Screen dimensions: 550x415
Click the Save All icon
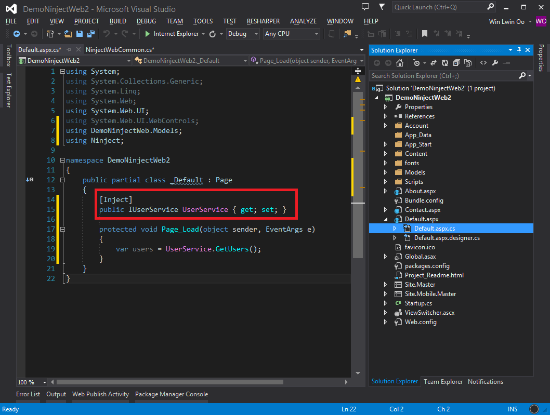[91, 34]
